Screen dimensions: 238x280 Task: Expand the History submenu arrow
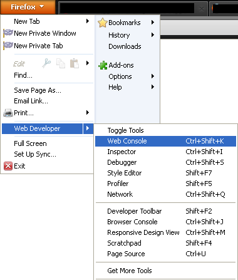point(153,35)
